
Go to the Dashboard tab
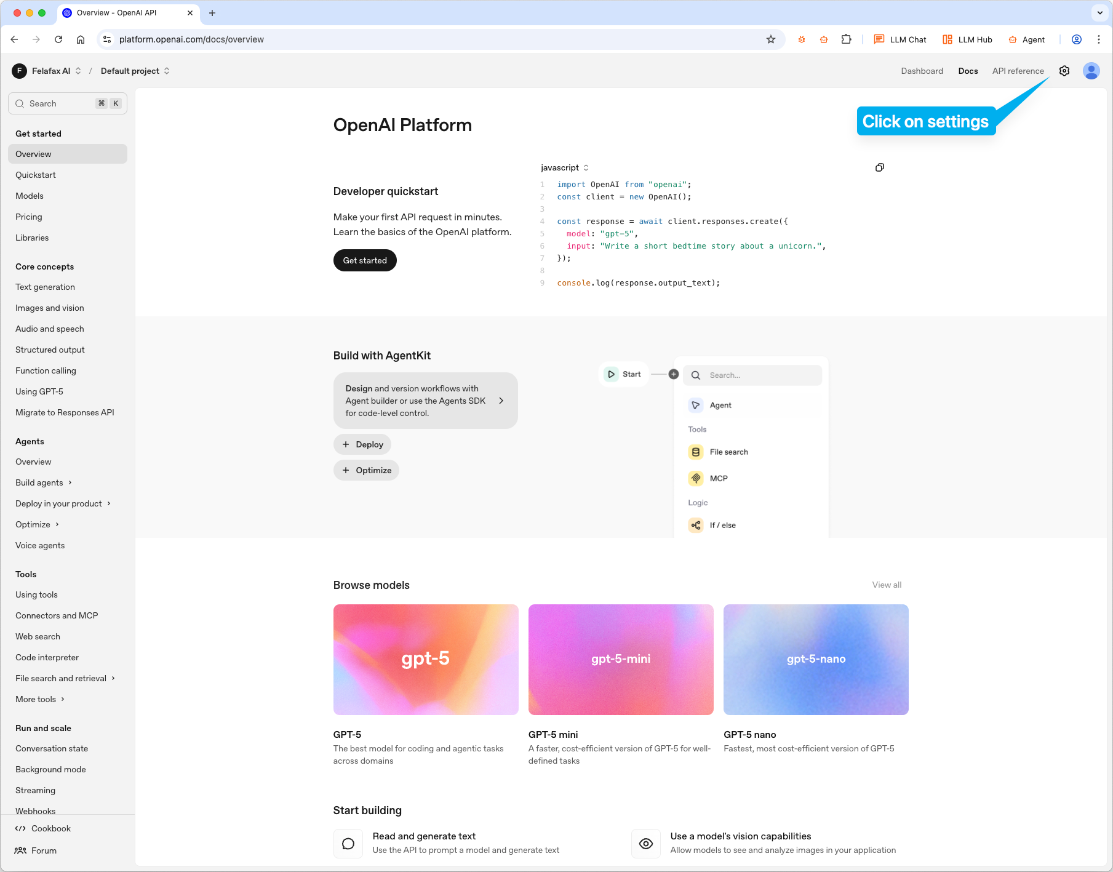(x=922, y=71)
